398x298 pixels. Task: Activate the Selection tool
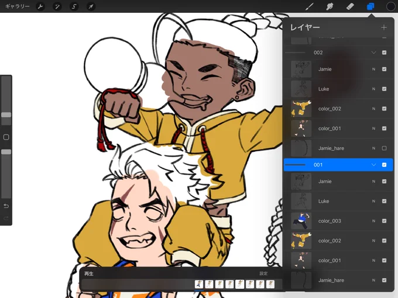click(x=74, y=6)
